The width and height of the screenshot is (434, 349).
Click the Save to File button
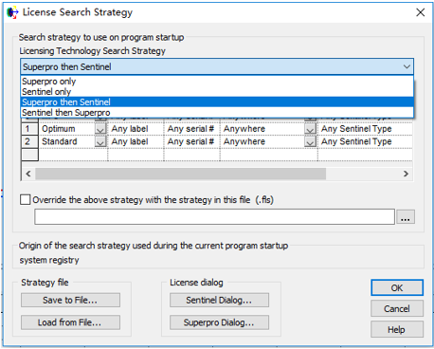[70, 300]
